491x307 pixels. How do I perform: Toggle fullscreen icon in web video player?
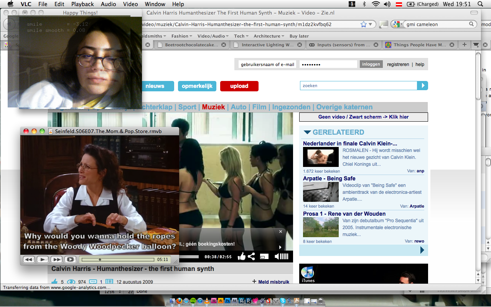264,257
